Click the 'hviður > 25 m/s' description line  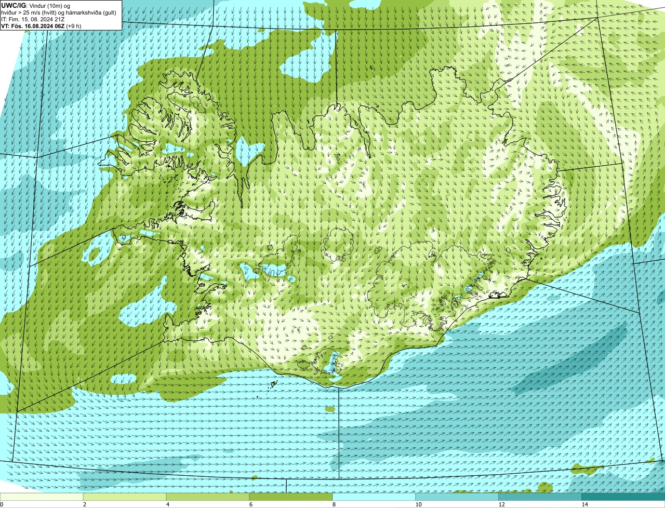[x=59, y=12]
